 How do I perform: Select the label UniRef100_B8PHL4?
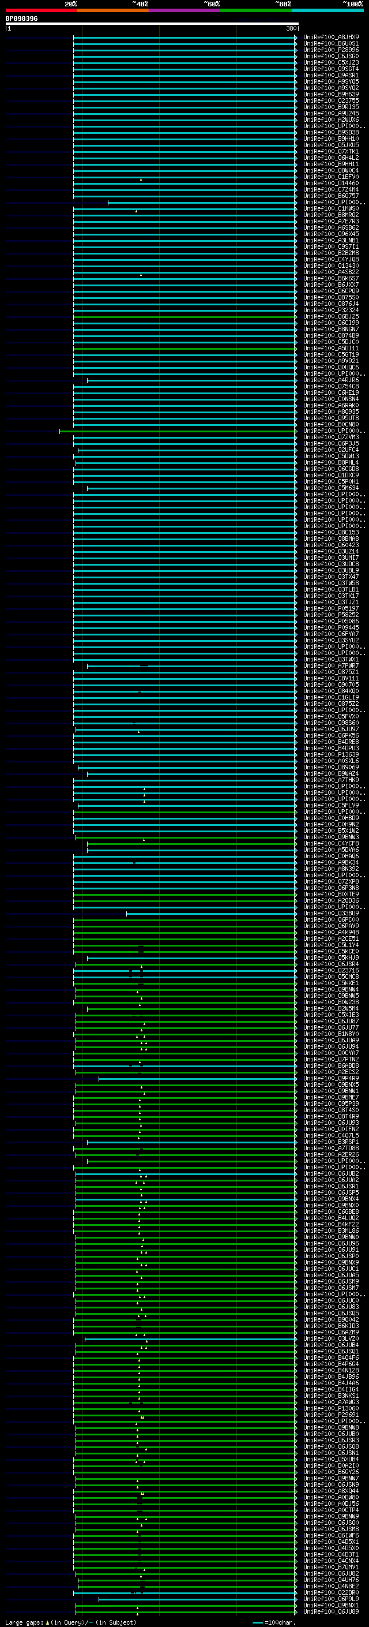[x=331, y=463]
